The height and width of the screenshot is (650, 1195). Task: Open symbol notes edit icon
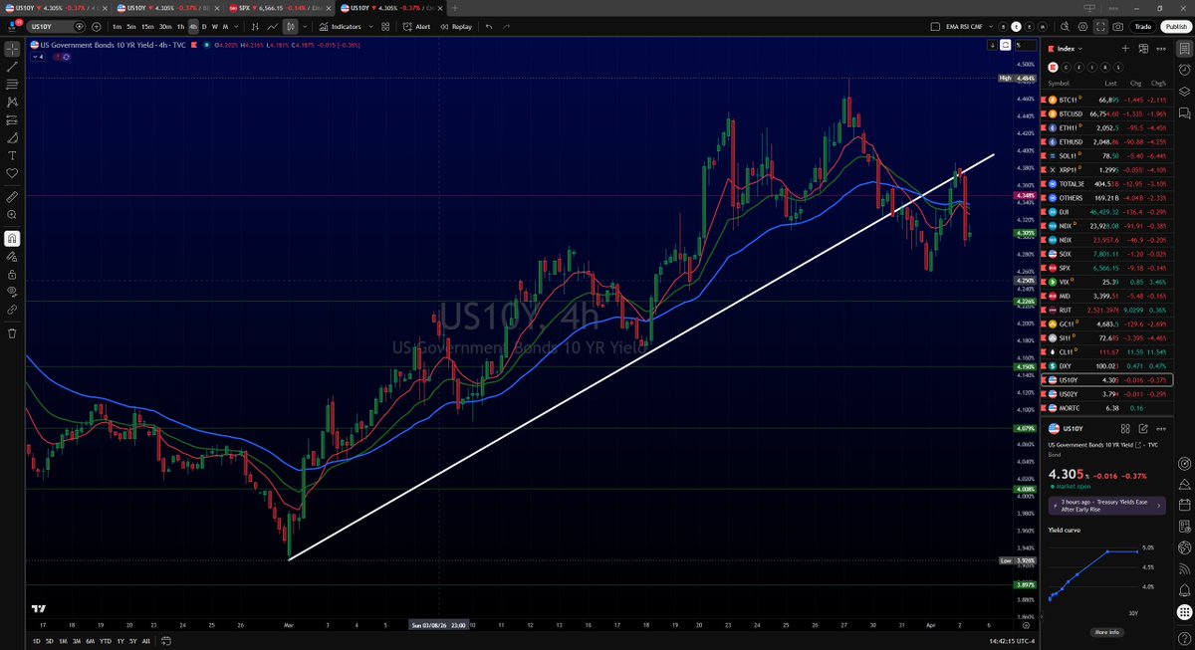click(1141, 428)
